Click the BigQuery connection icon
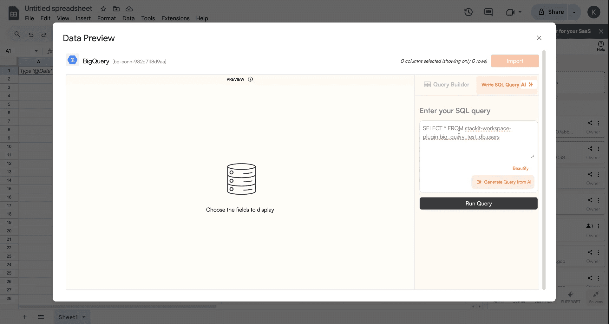Viewport: 609px width, 324px height. pos(73,60)
